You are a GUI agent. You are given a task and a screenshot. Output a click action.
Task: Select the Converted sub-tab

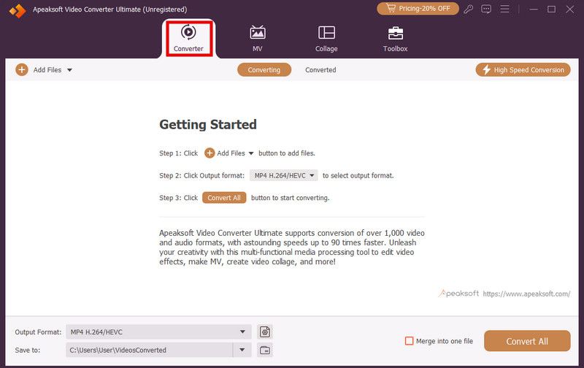pyautogui.click(x=320, y=69)
